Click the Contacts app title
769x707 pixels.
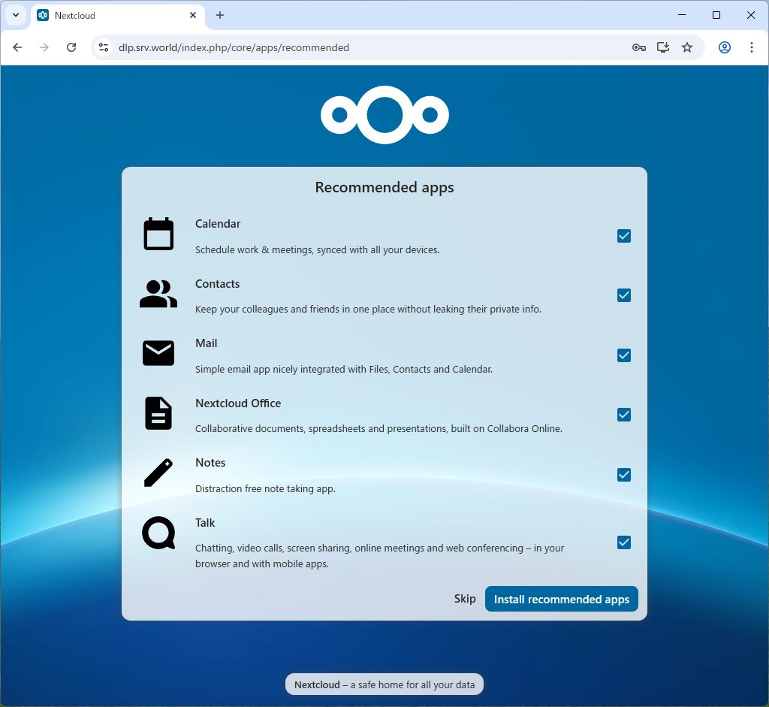217,283
